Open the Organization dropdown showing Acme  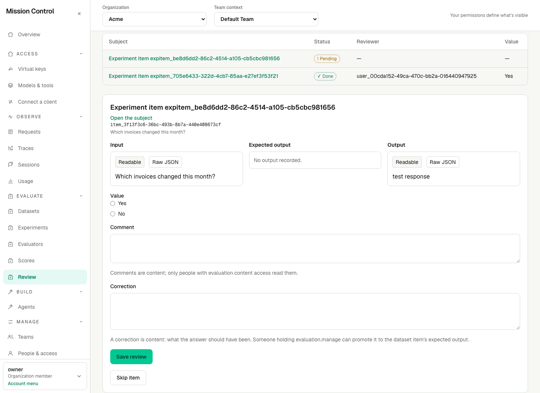(x=154, y=19)
